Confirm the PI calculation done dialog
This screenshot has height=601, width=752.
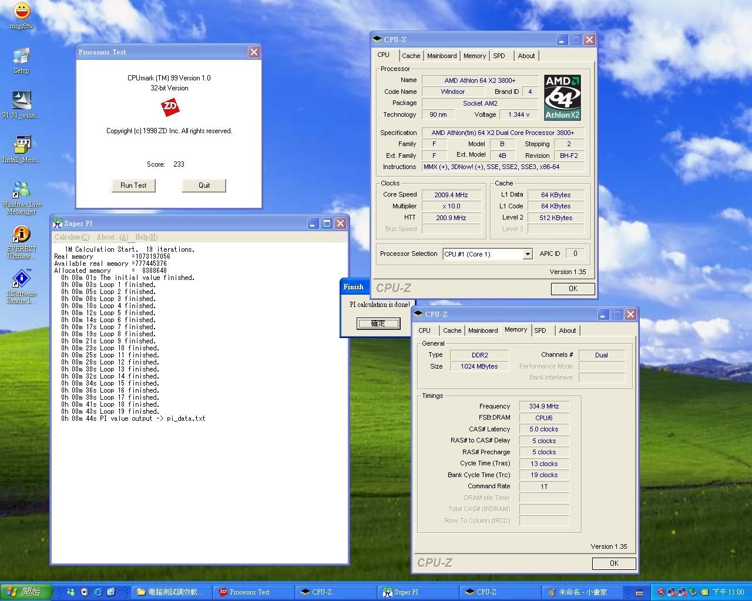click(378, 323)
